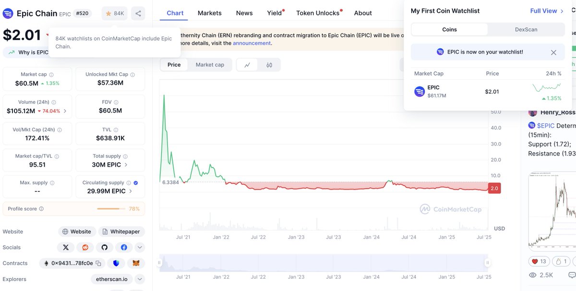The height and width of the screenshot is (291, 576).
Task: Click the views eye icon showing 2.5K
Action: coord(533,275)
